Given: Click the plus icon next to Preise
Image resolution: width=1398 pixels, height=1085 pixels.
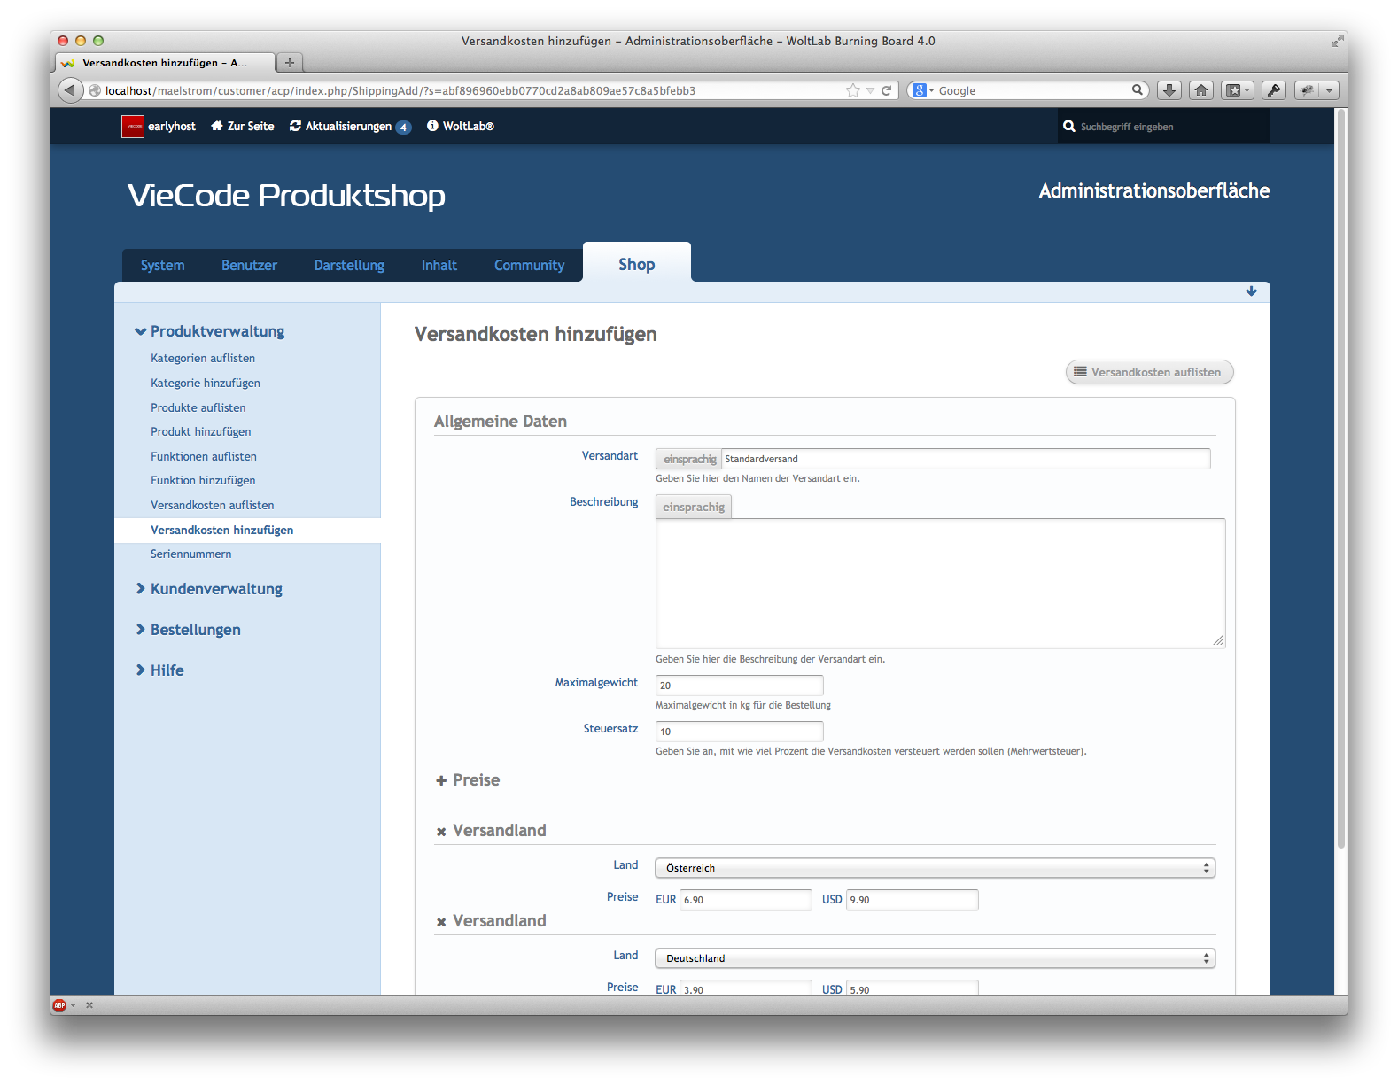Looking at the screenshot, I should (441, 780).
